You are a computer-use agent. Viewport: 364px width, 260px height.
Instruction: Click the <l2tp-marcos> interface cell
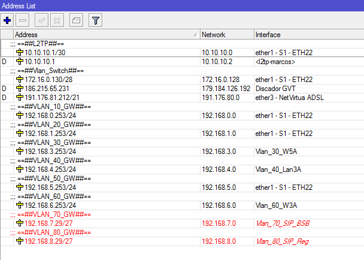click(277, 61)
